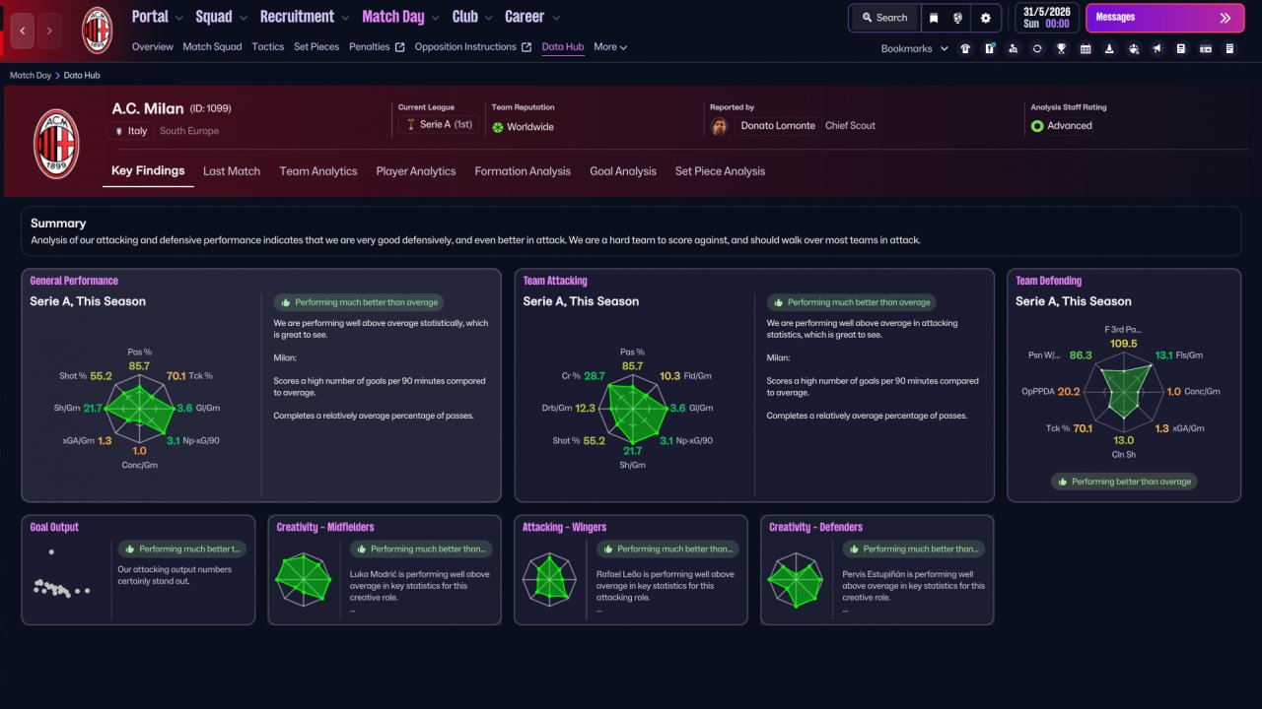Switch to the Team Analytics tab

[x=318, y=171]
